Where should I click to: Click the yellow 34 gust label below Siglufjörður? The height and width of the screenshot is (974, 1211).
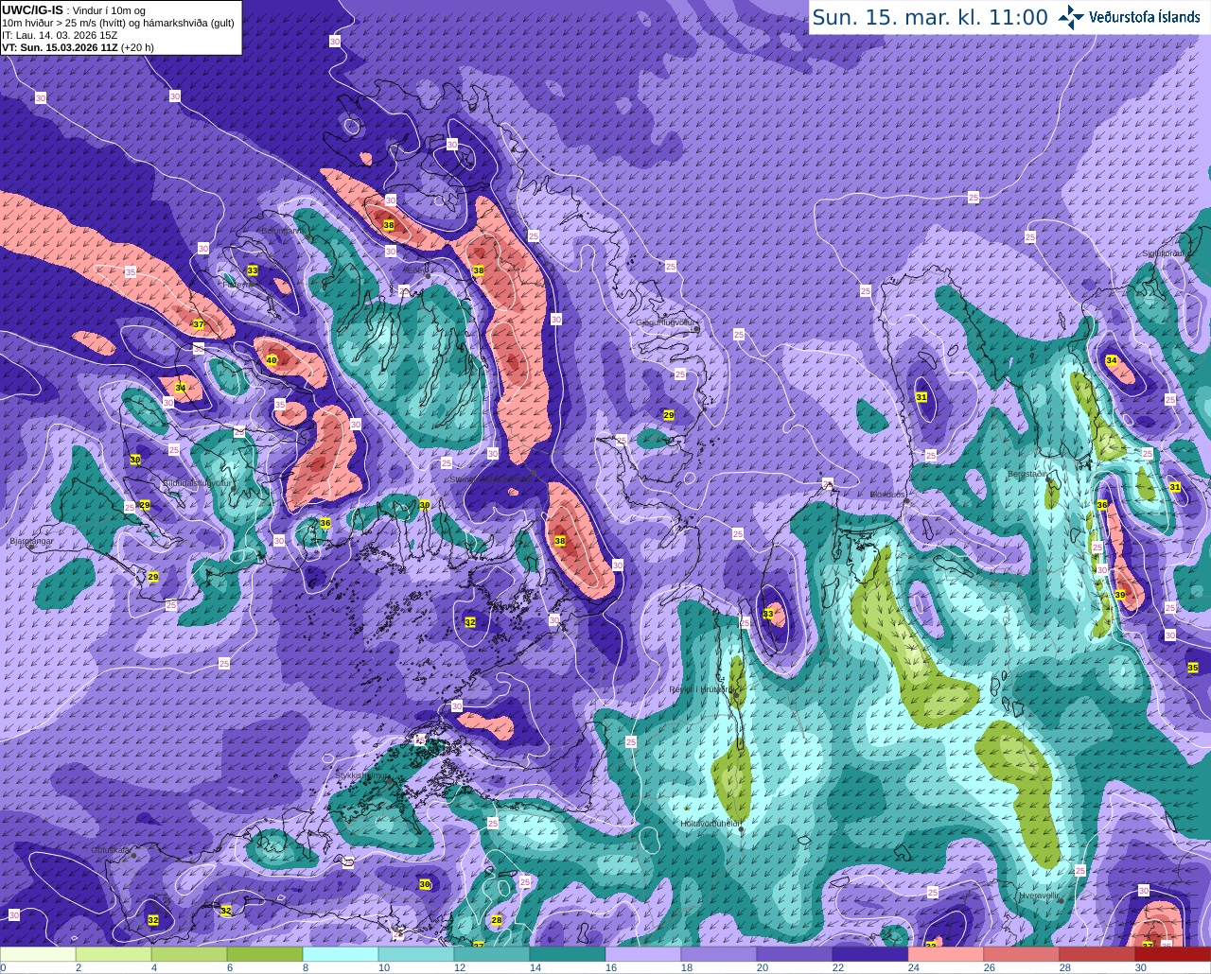point(1112,360)
